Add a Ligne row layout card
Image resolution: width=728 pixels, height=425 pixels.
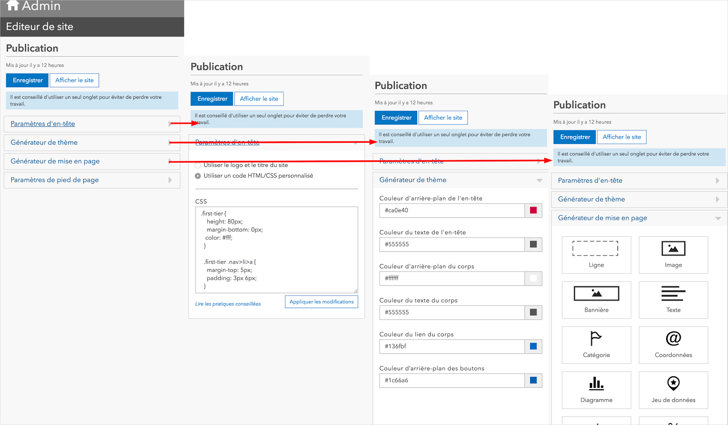[x=596, y=255]
